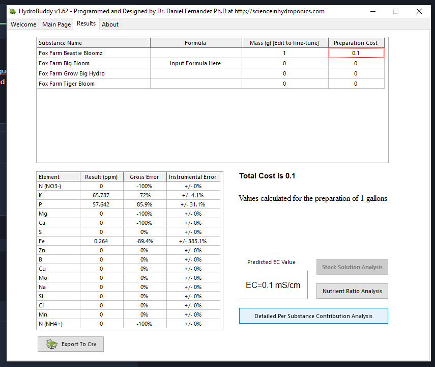Click the EC=0.1 mS/cm predicted value
The image size is (435, 367).
click(x=273, y=285)
